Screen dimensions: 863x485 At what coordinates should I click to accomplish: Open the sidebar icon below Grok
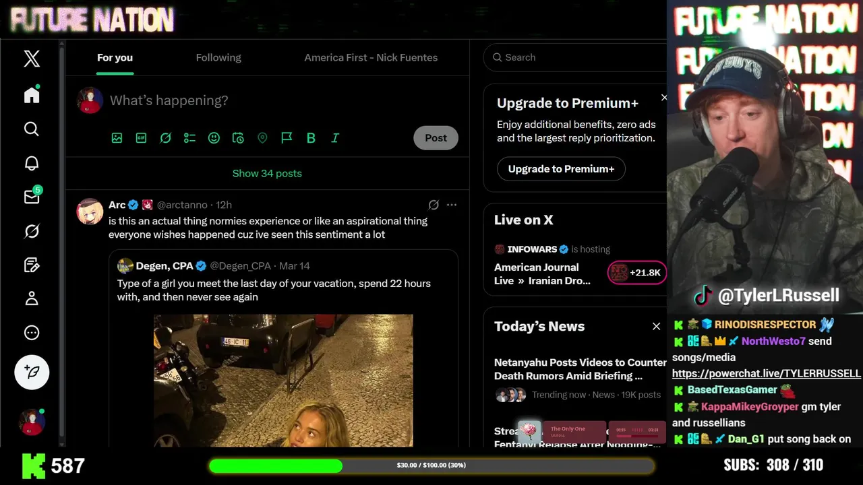click(x=32, y=265)
